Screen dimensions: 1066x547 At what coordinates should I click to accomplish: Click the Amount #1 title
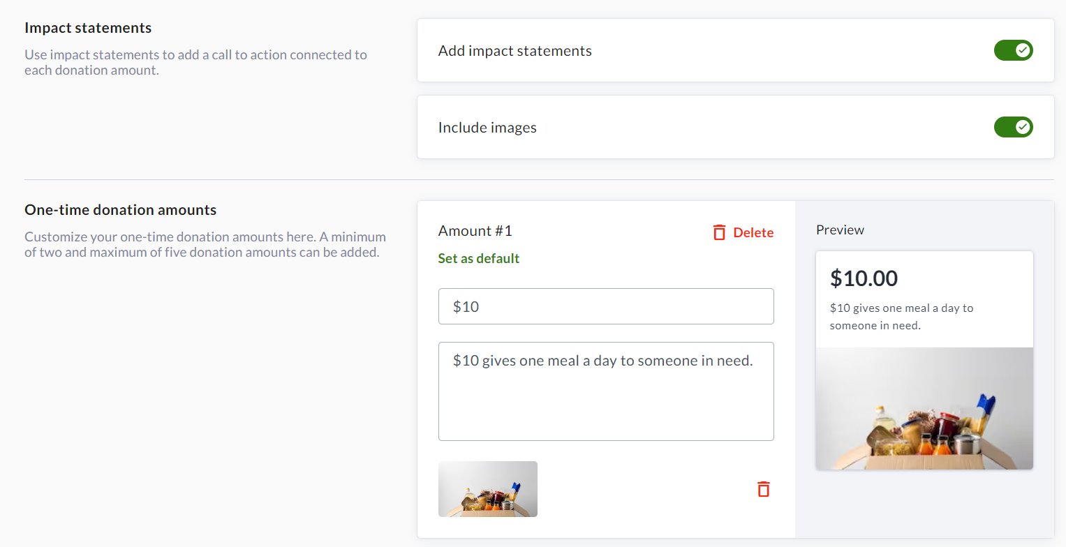pos(475,231)
